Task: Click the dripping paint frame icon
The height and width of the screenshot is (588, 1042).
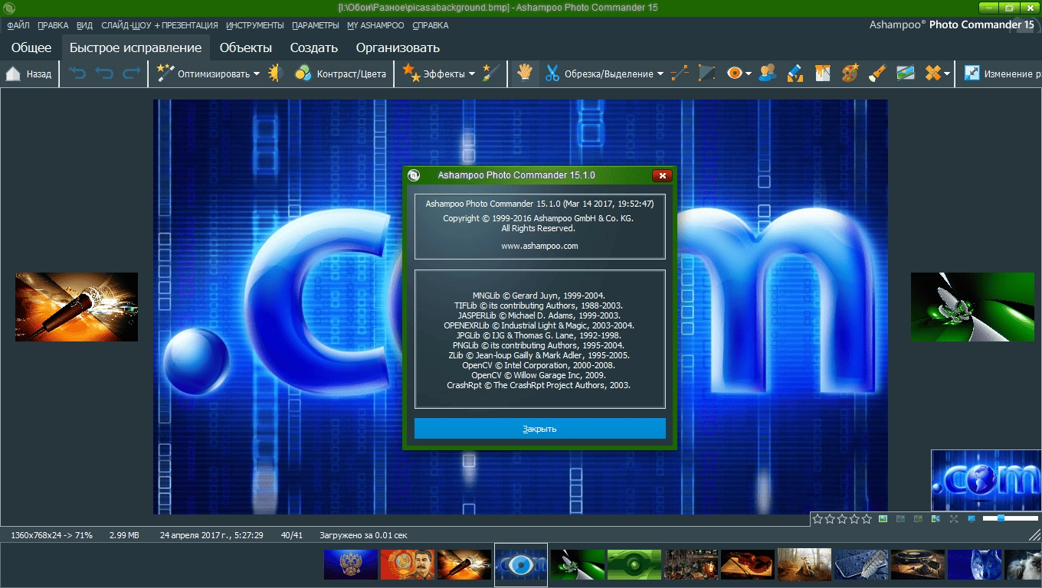Action: tap(823, 73)
